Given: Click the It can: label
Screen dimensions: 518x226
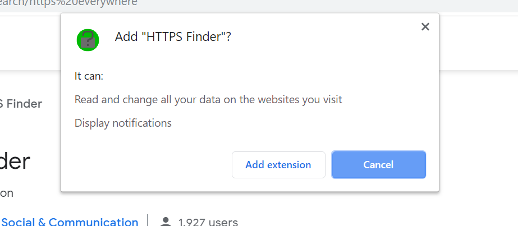Looking at the screenshot, I should 89,76.
